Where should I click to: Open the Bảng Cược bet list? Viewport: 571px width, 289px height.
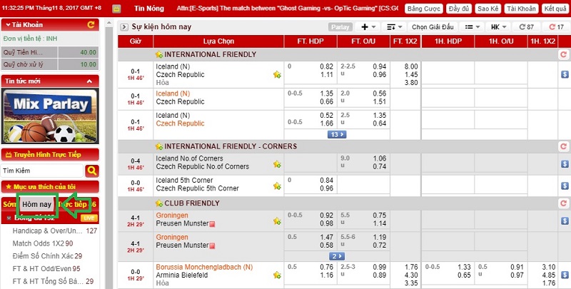click(422, 9)
